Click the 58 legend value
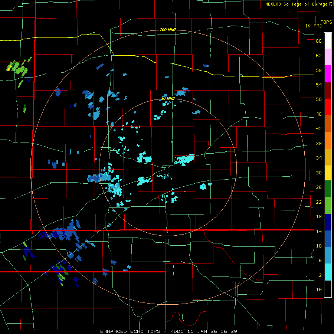Image resolution: width=334 pixels, height=334 pixels. pos(319,70)
